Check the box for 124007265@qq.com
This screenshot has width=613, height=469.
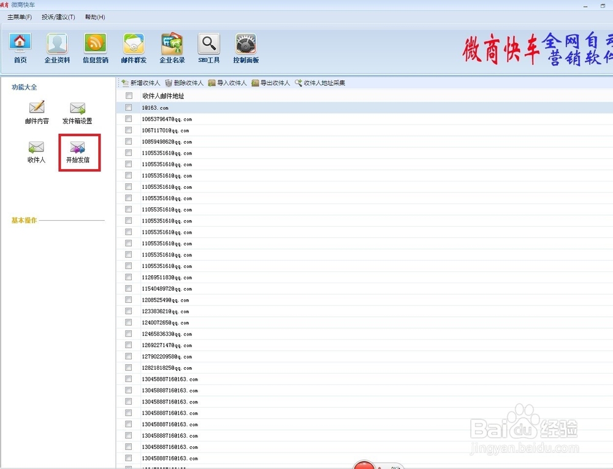tap(129, 322)
